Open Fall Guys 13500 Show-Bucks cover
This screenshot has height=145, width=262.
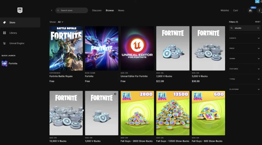173,113
